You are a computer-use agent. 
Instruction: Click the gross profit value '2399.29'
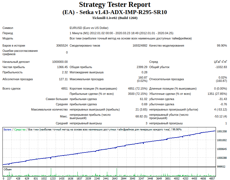(142, 67)
